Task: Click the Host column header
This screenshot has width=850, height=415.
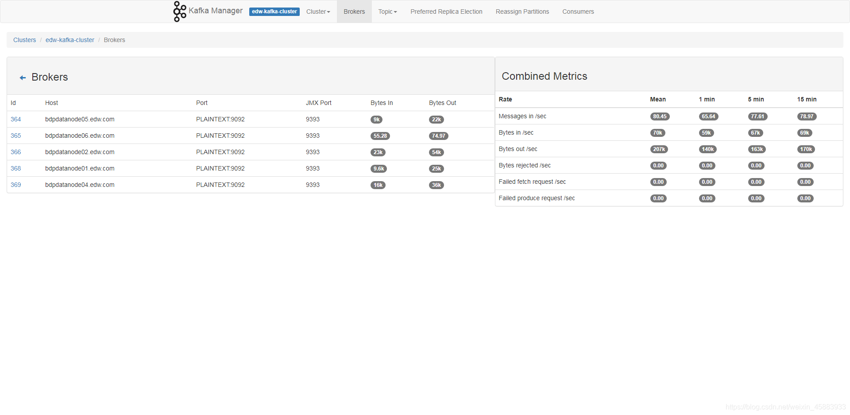Action: [x=51, y=103]
